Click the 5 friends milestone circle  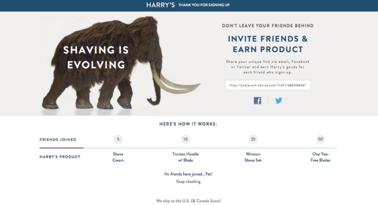pyautogui.click(x=118, y=139)
